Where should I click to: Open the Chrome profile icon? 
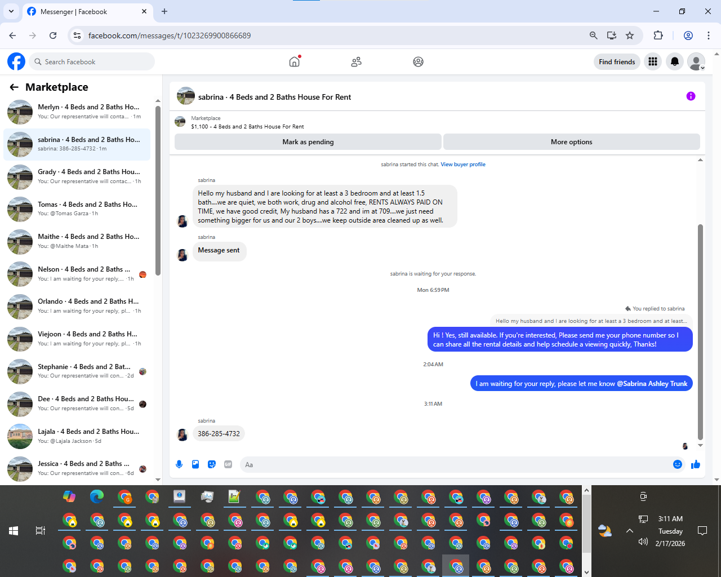pos(688,35)
